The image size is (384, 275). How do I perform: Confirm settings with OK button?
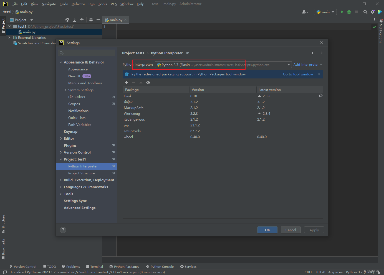(x=267, y=230)
